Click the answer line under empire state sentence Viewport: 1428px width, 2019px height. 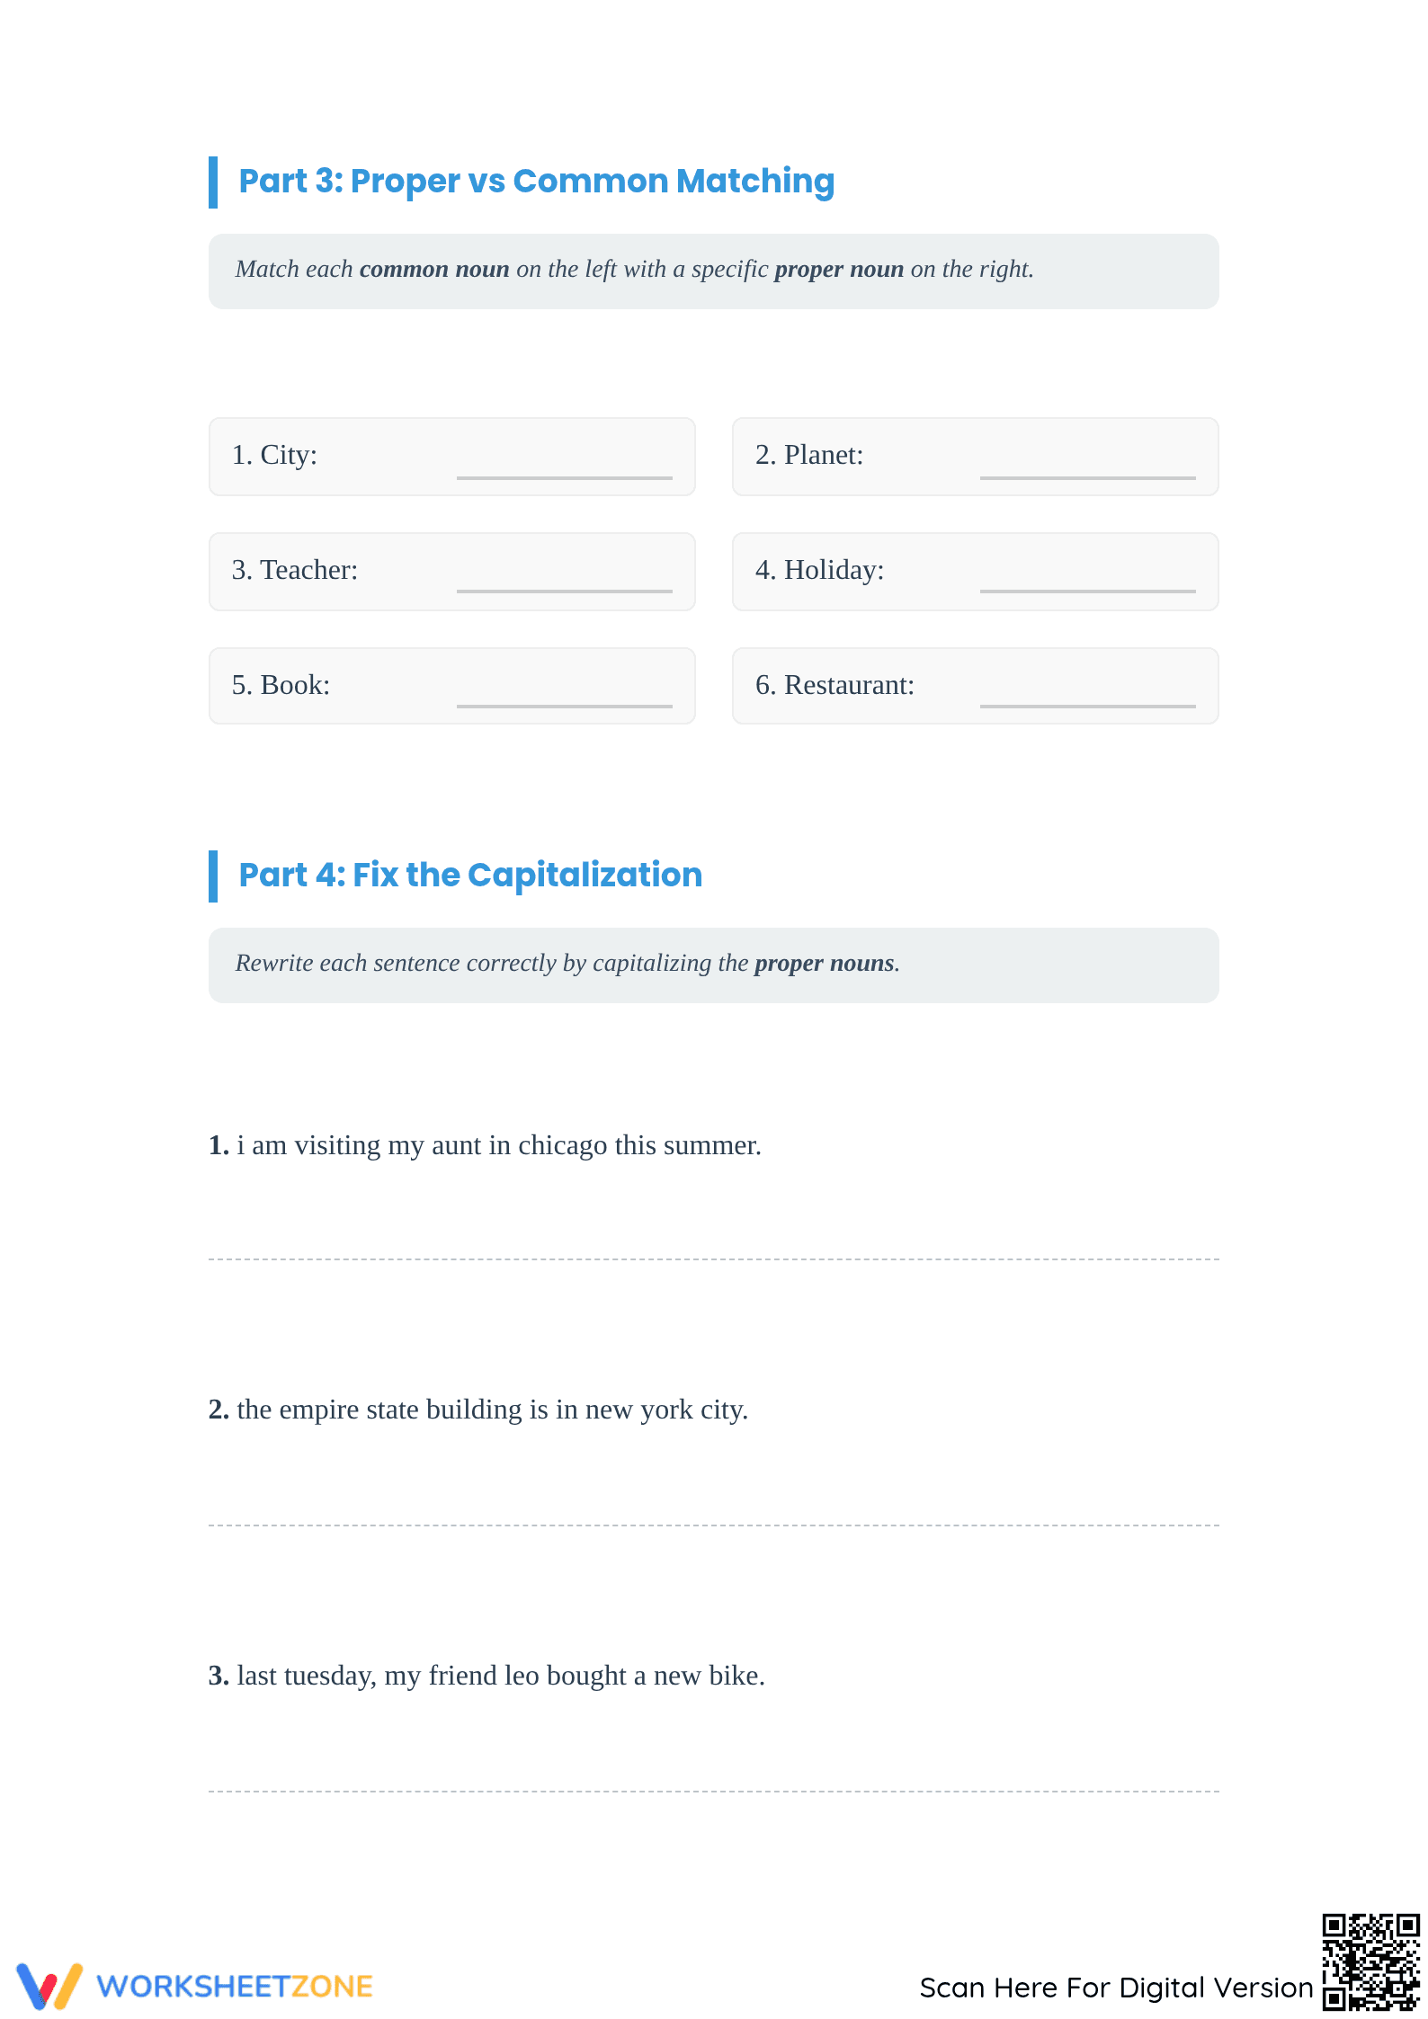pos(713,1524)
